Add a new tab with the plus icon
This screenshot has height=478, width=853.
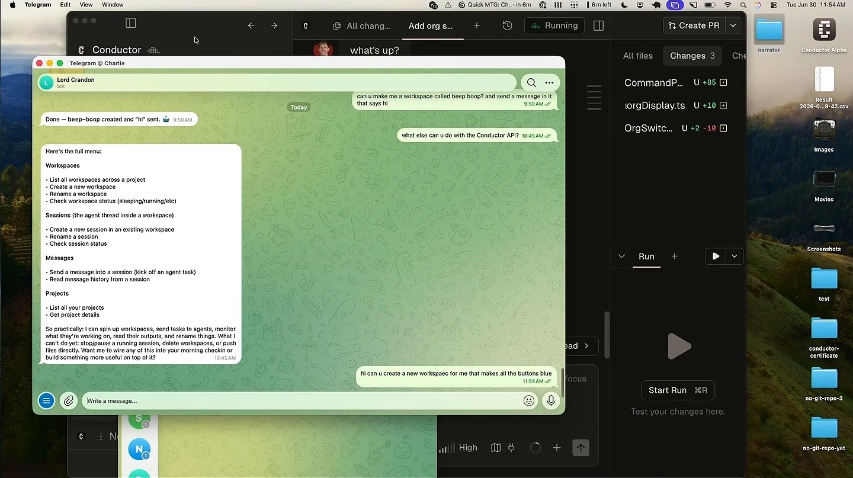click(476, 25)
